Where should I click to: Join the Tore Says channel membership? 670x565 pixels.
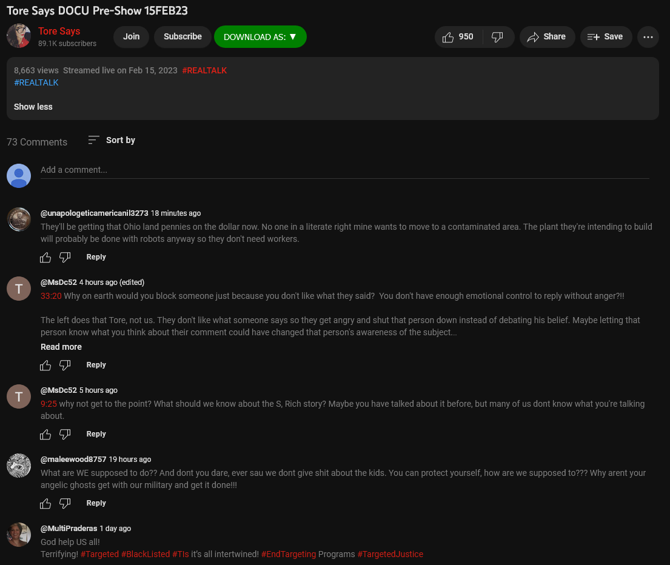click(x=131, y=37)
